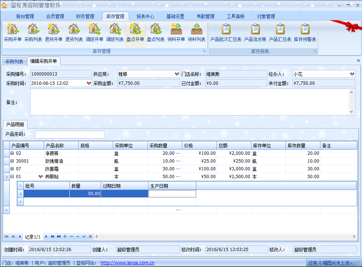Expand product row 02 净颜膏

[12, 153]
